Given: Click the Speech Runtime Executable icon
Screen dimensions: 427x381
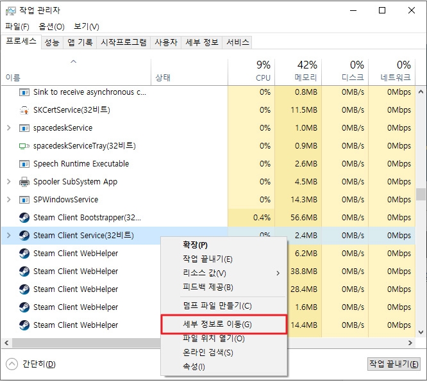Looking at the screenshot, I should click(x=24, y=164).
